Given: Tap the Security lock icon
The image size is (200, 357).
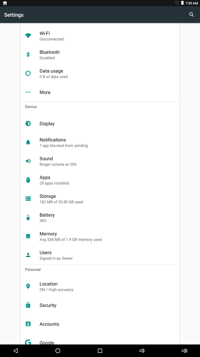Looking at the screenshot, I should click(x=28, y=305).
